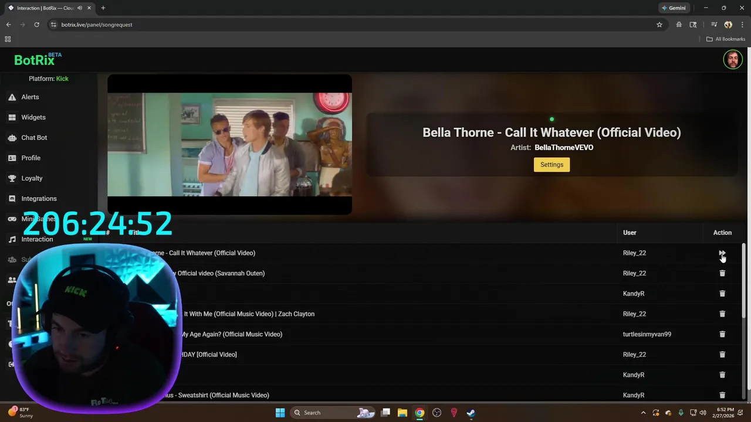Open the OBS Studio taskbar icon
Screen dimensions: 751x422
coord(437,413)
